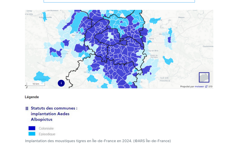Image resolution: width=235 pixels, height=151 pixels.
Task: Click the Colonisée legend label
Action: 46,129
